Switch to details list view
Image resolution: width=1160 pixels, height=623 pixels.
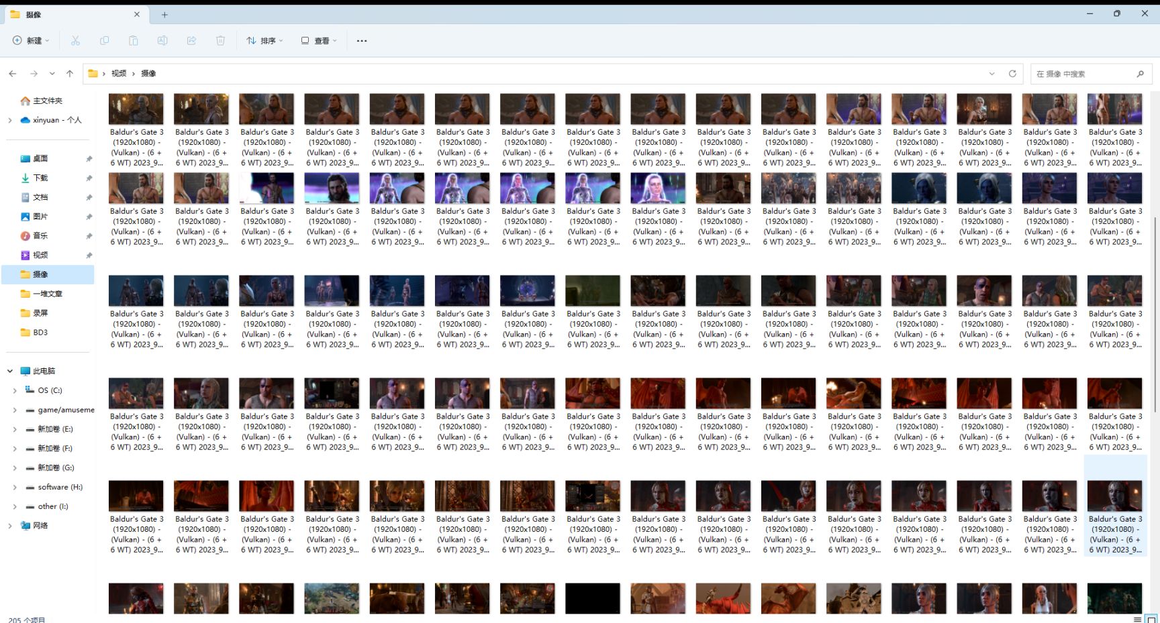(1137, 619)
